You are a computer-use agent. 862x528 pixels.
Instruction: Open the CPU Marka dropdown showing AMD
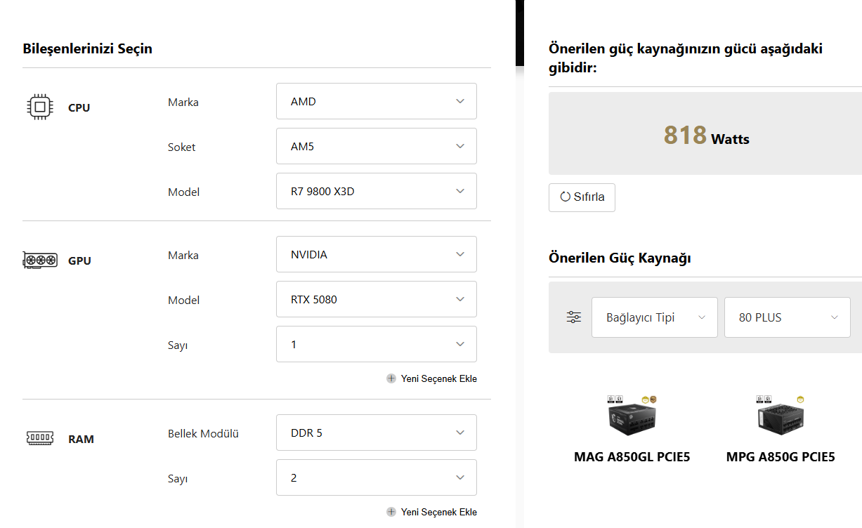click(x=377, y=101)
